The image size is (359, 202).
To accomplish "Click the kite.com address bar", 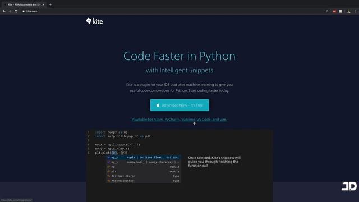I will tap(172, 11).
